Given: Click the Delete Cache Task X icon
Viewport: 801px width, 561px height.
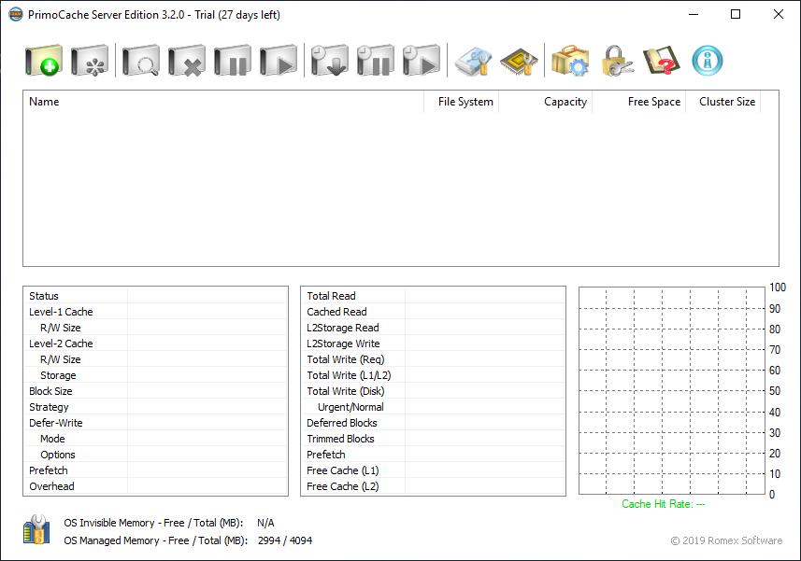Looking at the screenshot, I should click(x=187, y=62).
